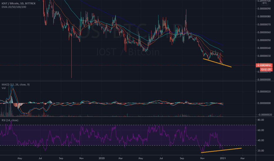
Task: Click the 20.00 RSI axis label
Action: tap(261, 150)
